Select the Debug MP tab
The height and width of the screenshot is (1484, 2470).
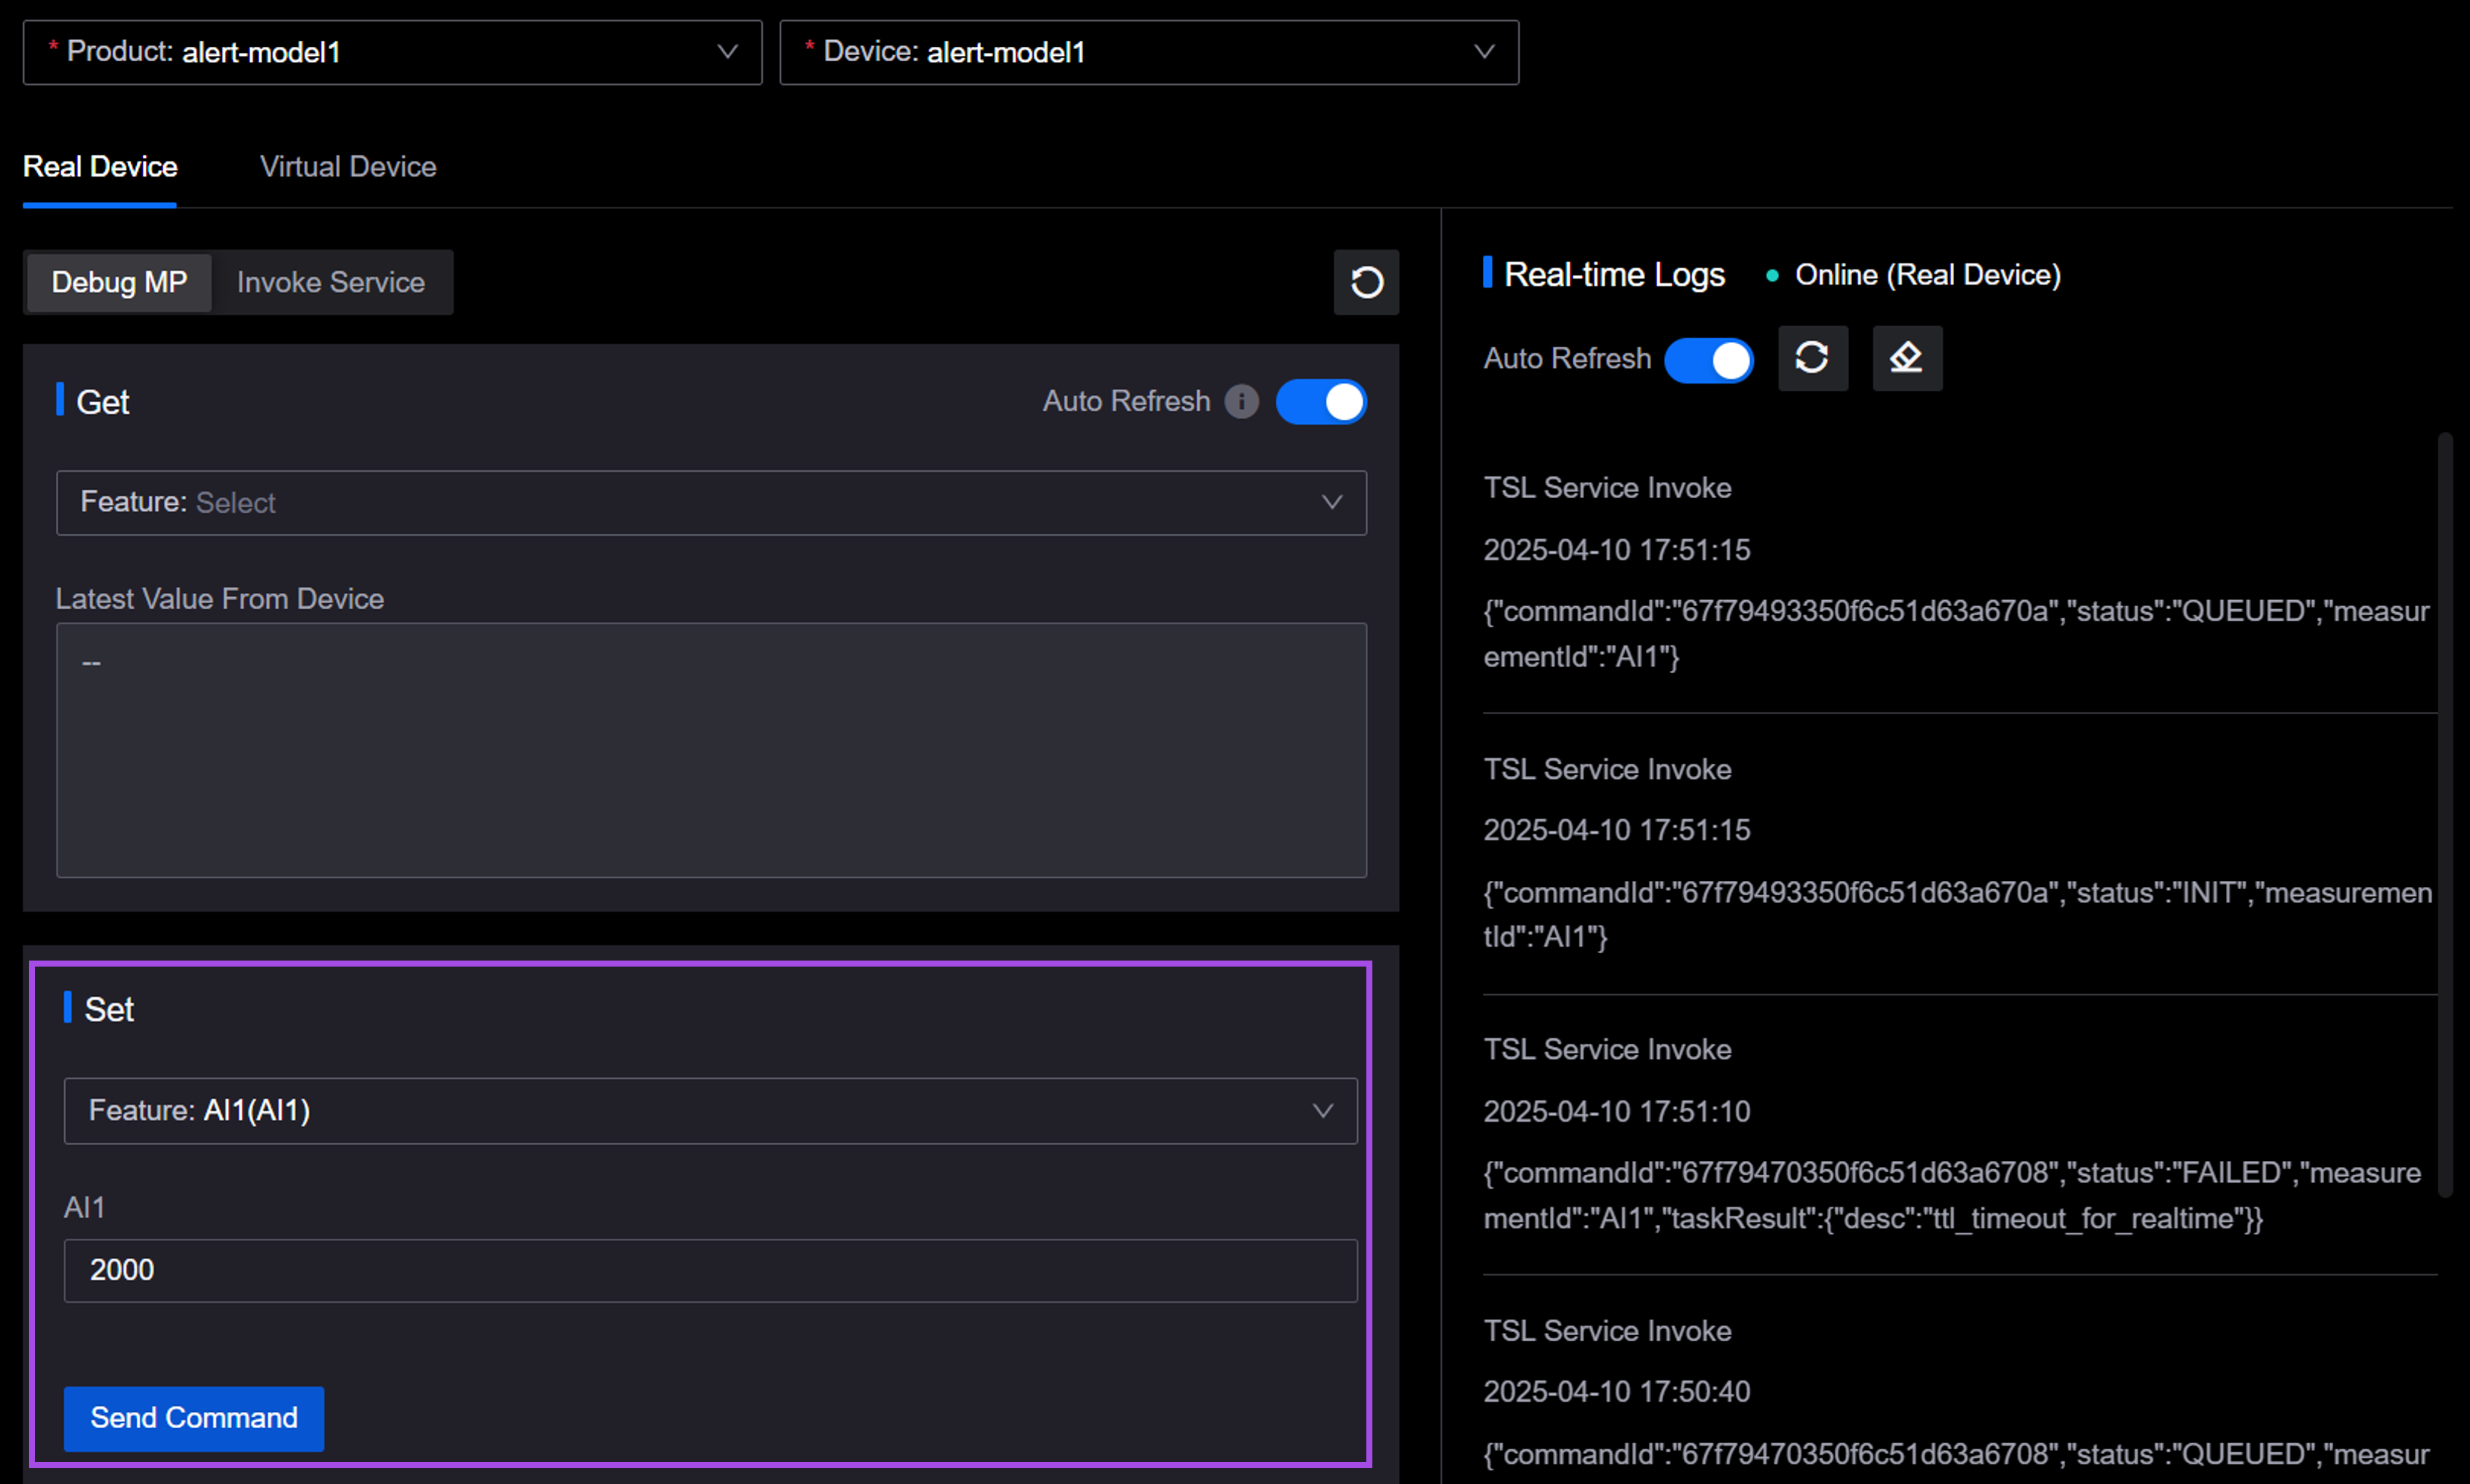tap(119, 283)
